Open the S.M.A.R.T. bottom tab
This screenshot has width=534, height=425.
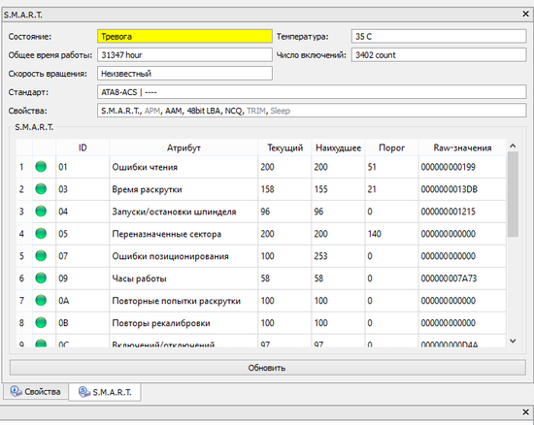[105, 392]
